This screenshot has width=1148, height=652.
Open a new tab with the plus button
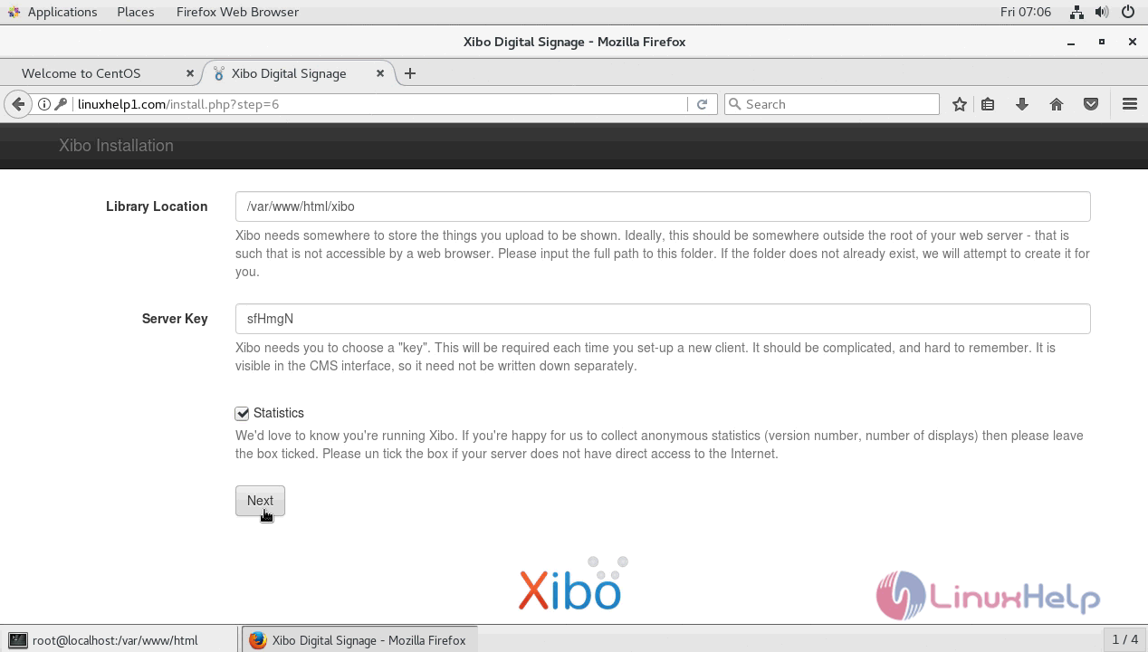point(410,73)
